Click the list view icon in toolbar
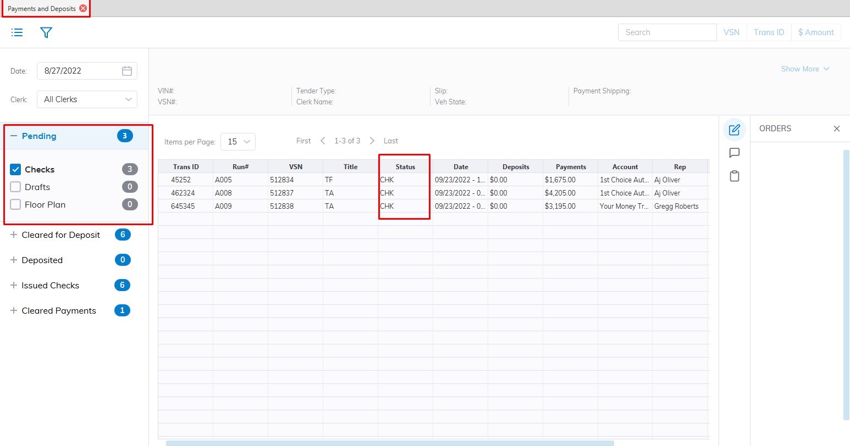 (17, 32)
